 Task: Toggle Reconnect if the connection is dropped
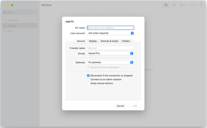point(88,76)
